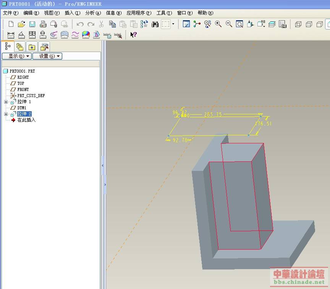Click the binoculars Find icon
Screen dimensions: 330x289
pos(155,24)
